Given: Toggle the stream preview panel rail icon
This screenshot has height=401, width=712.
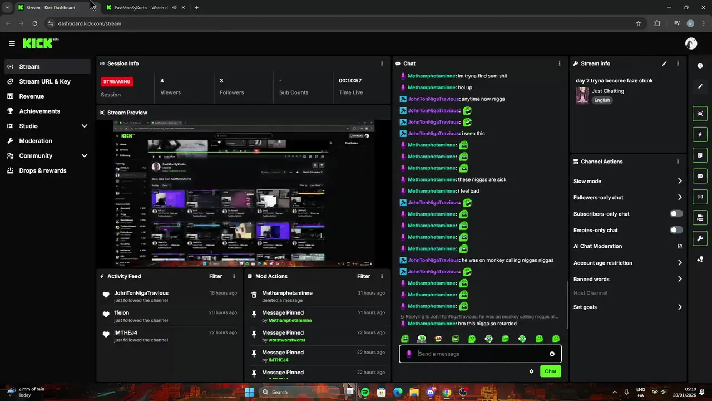Looking at the screenshot, I should 700,114.
